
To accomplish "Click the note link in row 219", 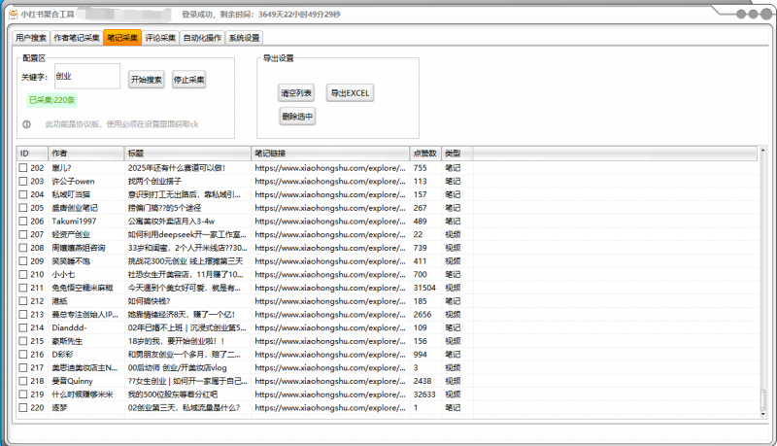I will coord(330,395).
